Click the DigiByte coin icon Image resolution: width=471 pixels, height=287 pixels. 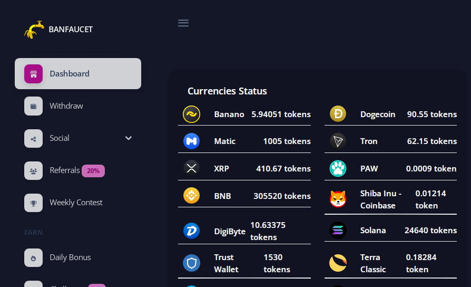click(x=192, y=231)
